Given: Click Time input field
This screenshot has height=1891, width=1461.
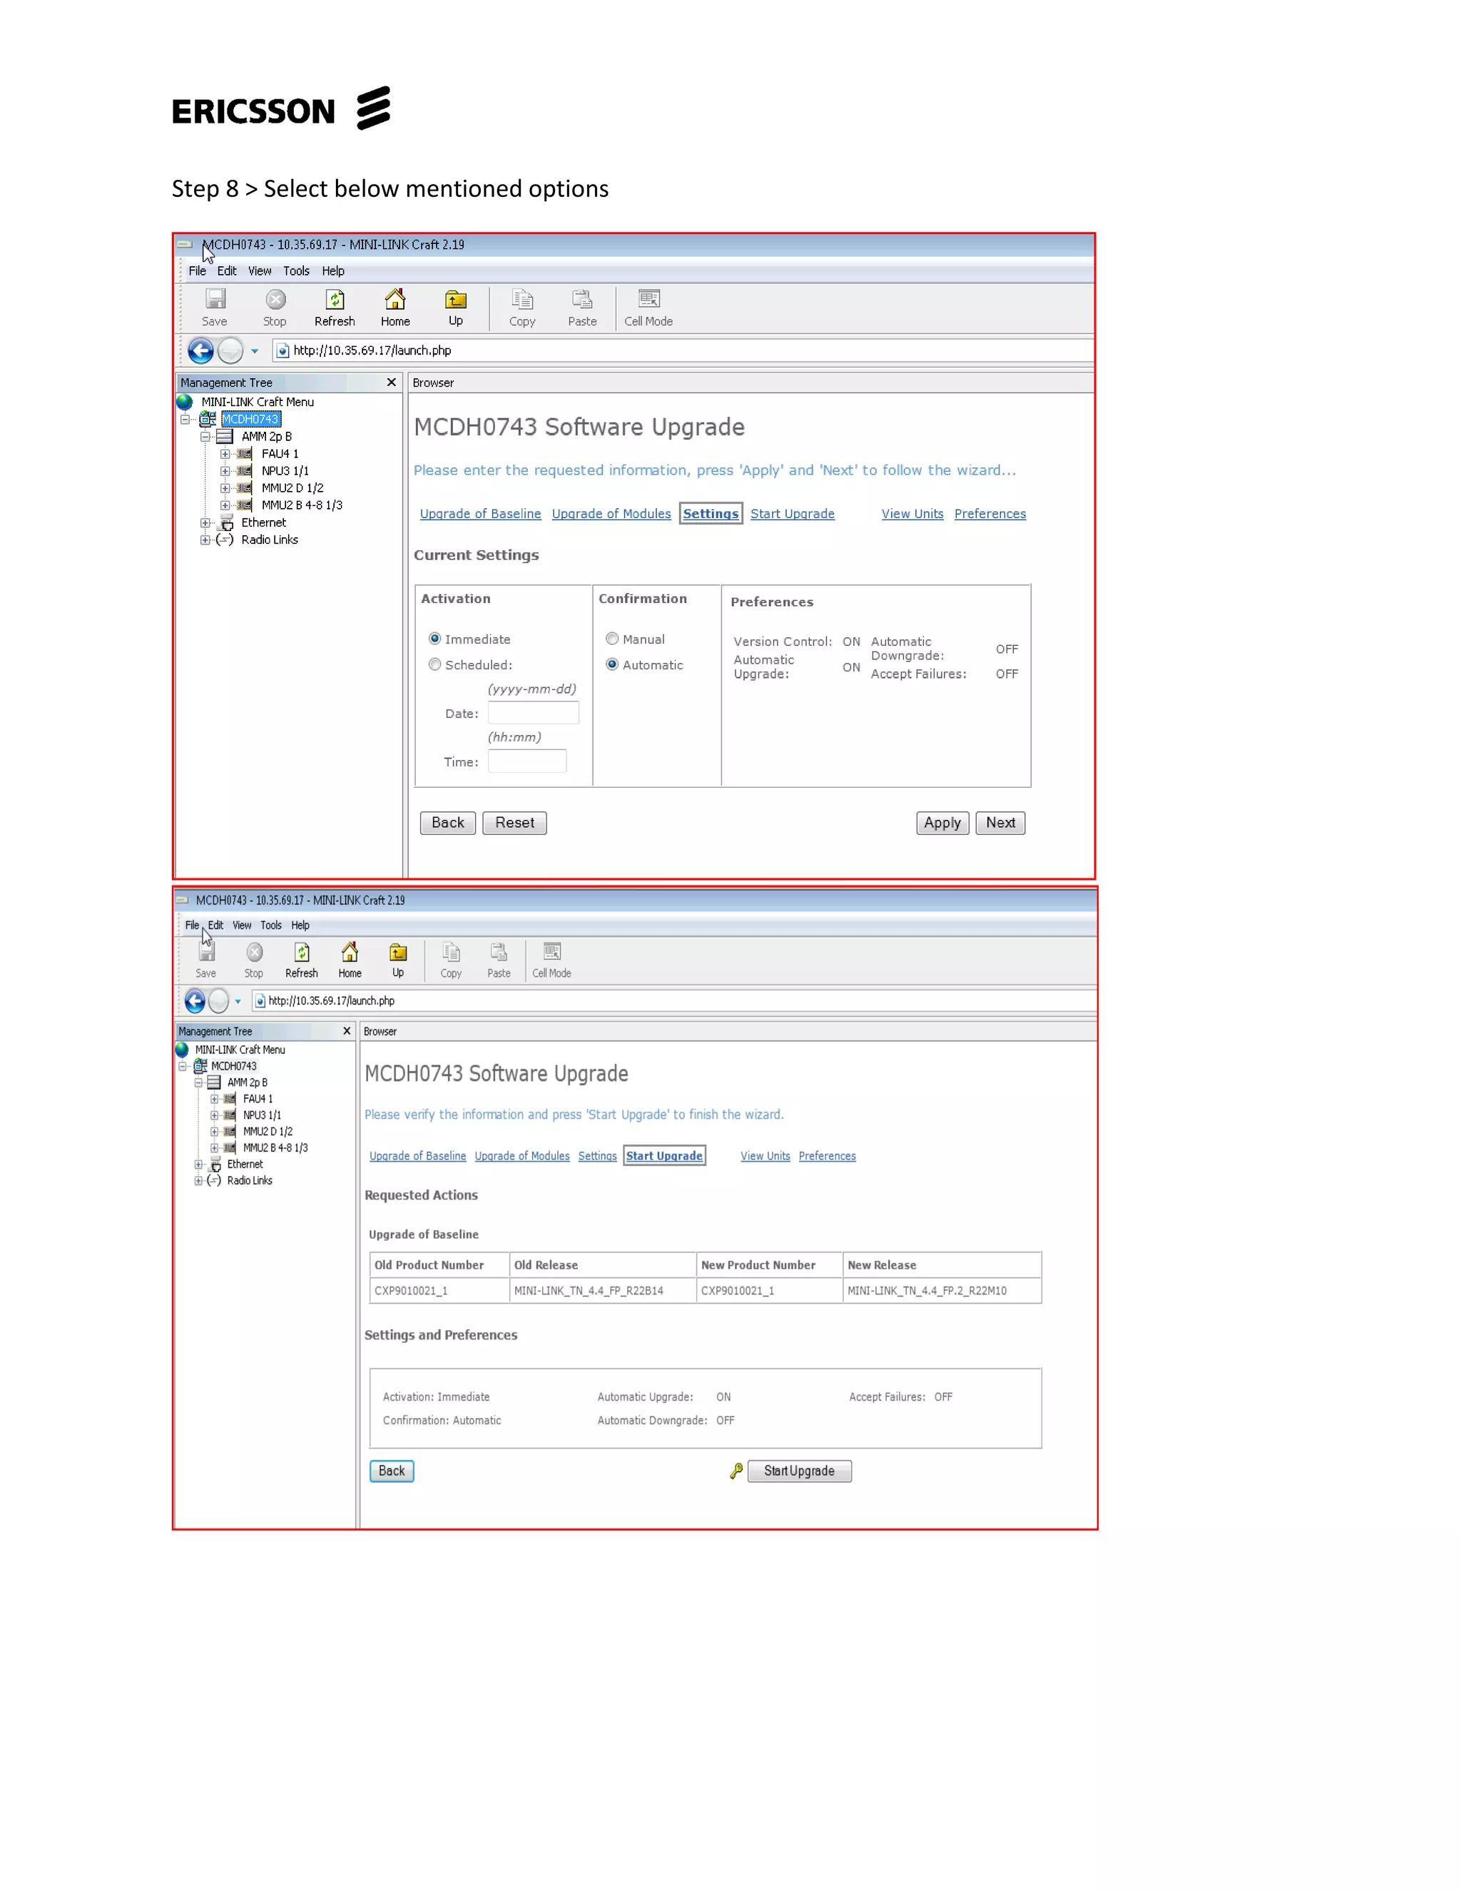Looking at the screenshot, I should pyautogui.click(x=527, y=761).
